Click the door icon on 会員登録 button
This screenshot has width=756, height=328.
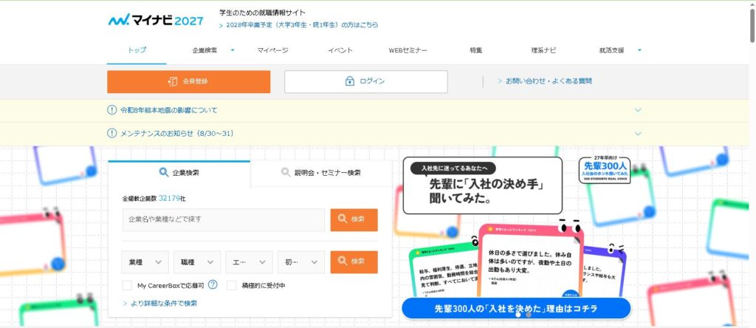[173, 81]
